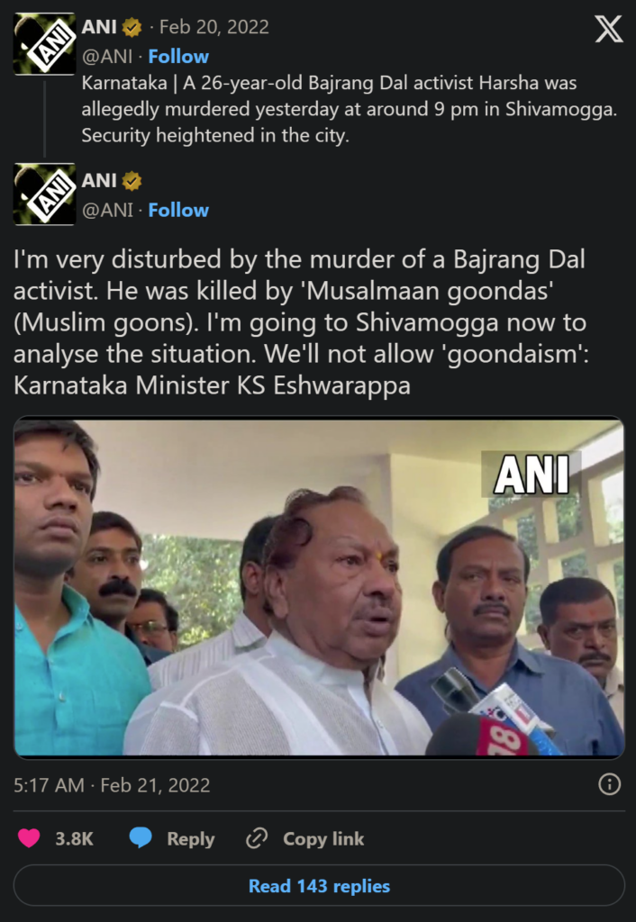Click the blue reply speech bubble icon
The image size is (636, 922).
(141, 838)
